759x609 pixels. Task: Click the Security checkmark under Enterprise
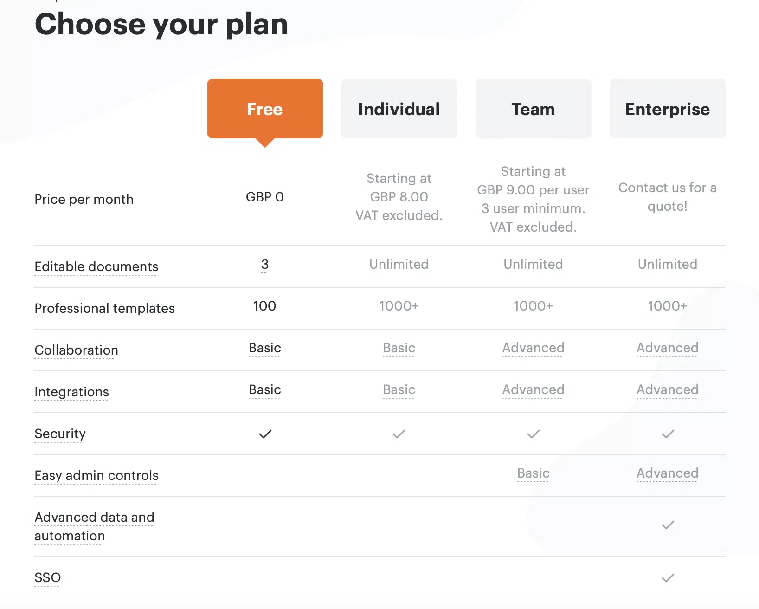[668, 434]
